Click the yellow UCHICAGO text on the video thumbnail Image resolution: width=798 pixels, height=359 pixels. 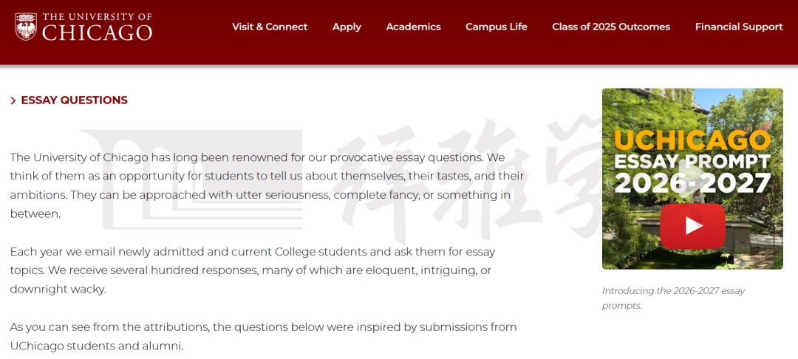point(692,140)
